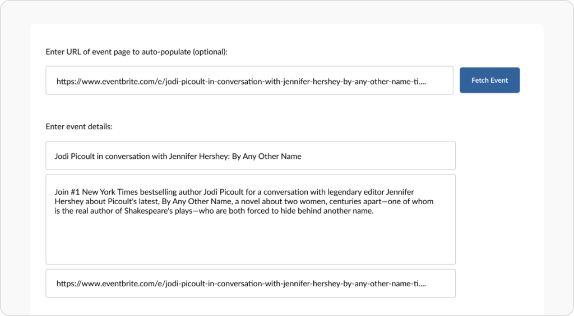Click into the event title field
The width and height of the screenshot is (574, 316).
(251, 155)
